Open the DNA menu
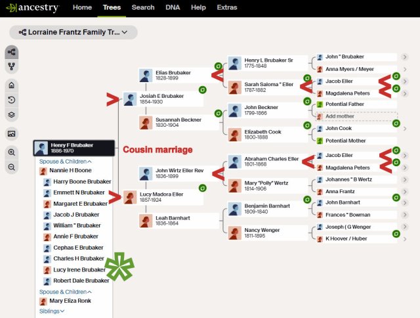Viewport: 420px width, 318px height. point(172,7)
